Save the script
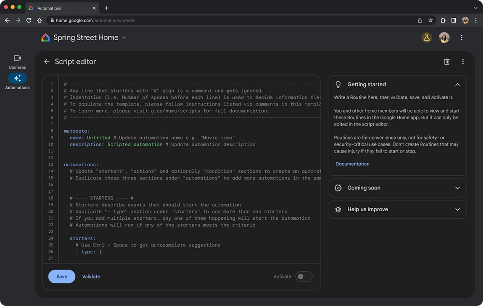The image size is (483, 306). pyautogui.click(x=62, y=276)
